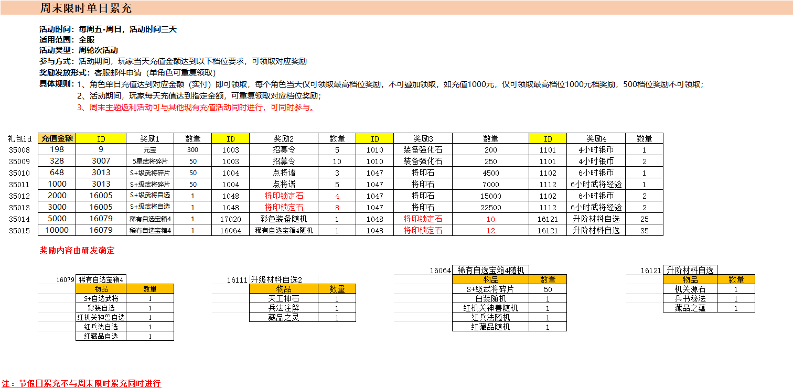Screen dimensions: 793x388
Task: Click the 红藏品自选 item cell
Action: point(101,336)
